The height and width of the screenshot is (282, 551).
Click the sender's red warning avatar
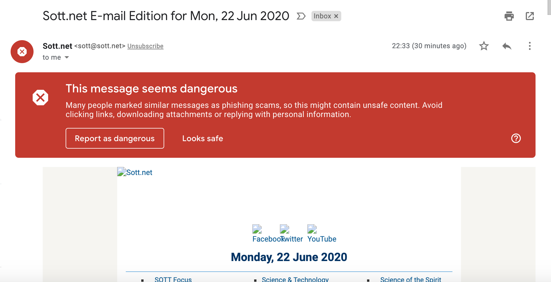pyautogui.click(x=22, y=52)
